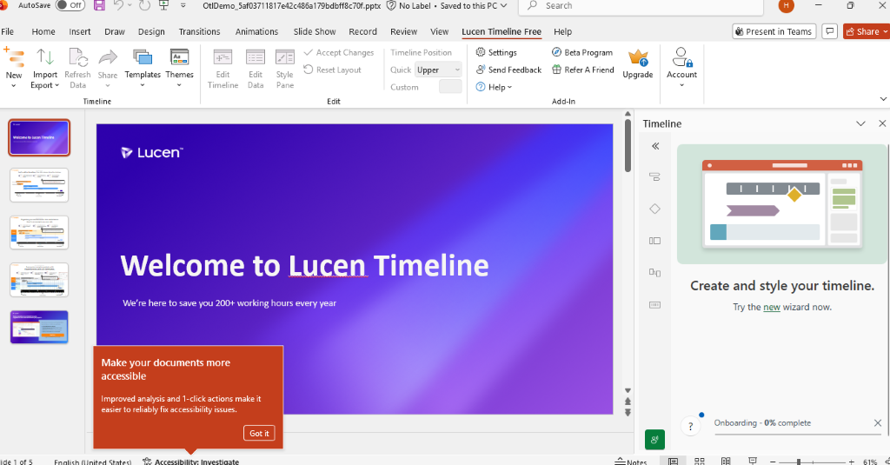Click Send Feedback
This screenshot has height=465, width=890.
click(508, 70)
